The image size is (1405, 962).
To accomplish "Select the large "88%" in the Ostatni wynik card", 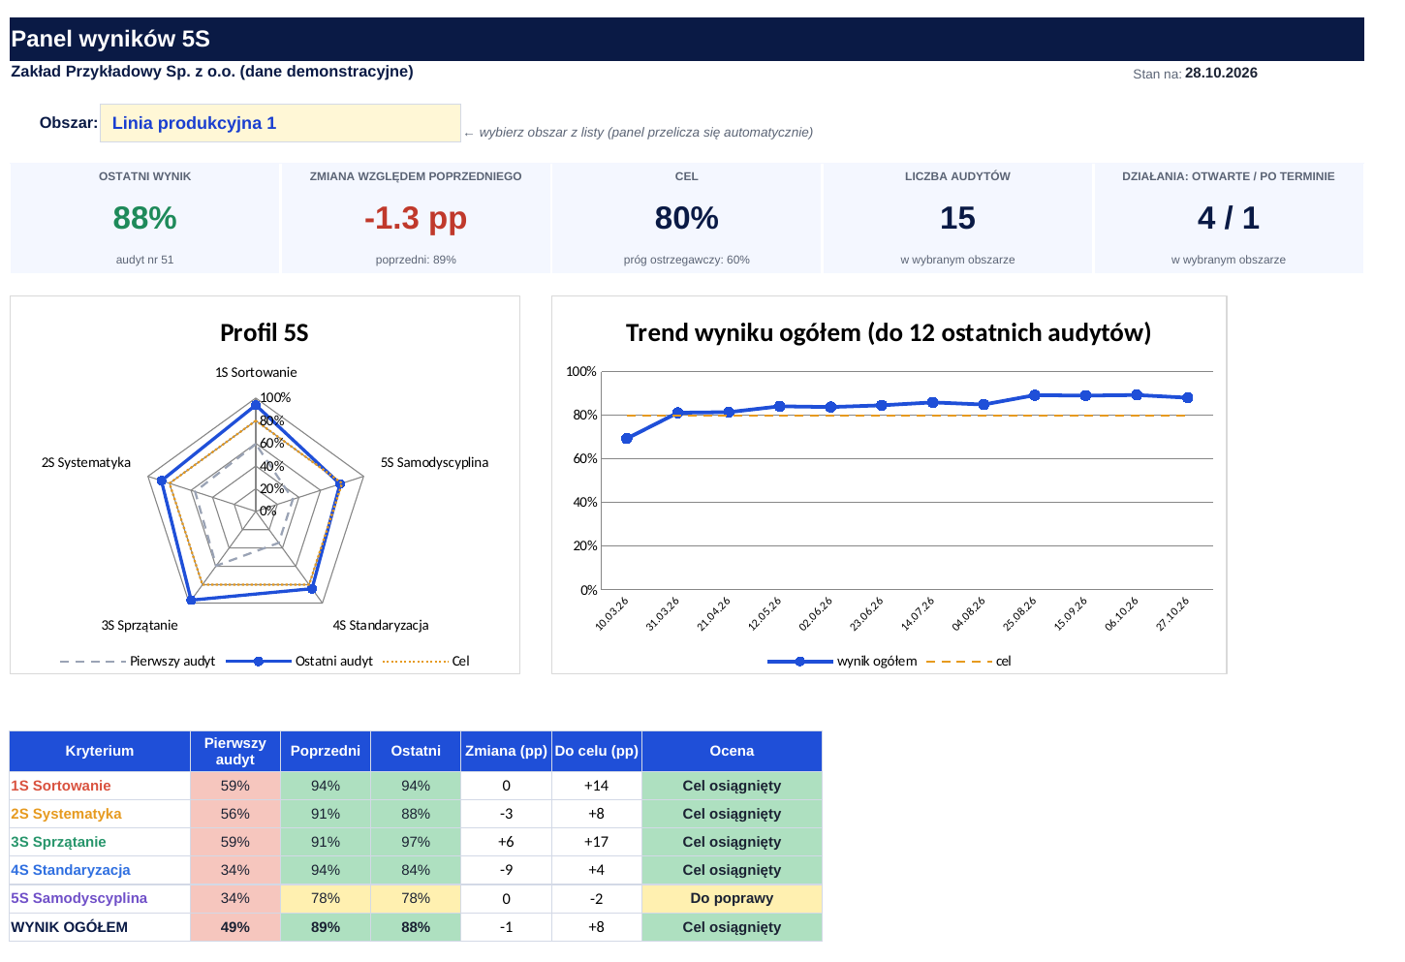I will [145, 218].
